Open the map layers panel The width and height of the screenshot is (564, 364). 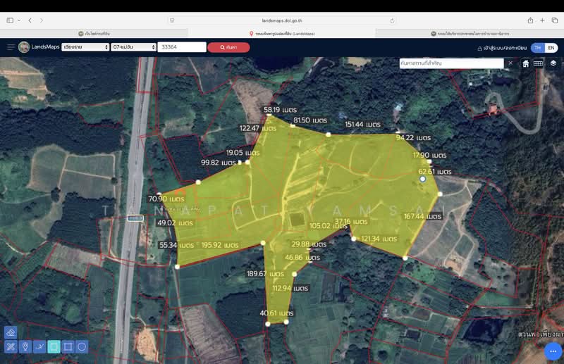click(x=553, y=63)
